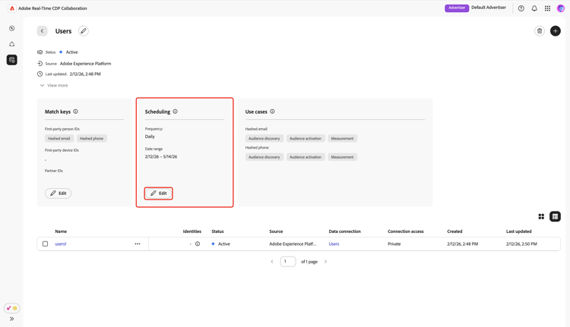Screen dimensions: 570x327
Task: Open the Users data connection link
Action: [334, 244]
